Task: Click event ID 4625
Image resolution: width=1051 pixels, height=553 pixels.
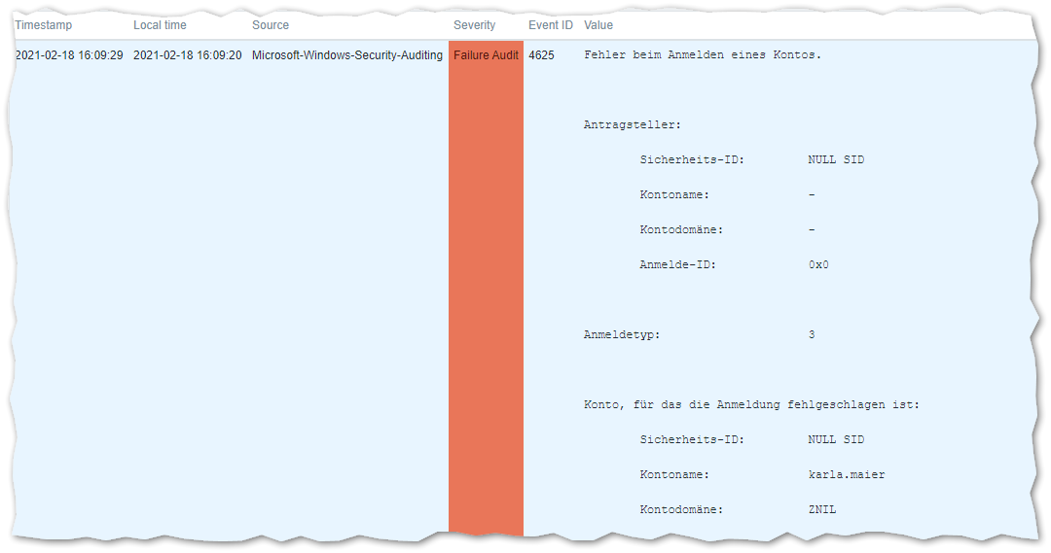Action: [x=541, y=55]
